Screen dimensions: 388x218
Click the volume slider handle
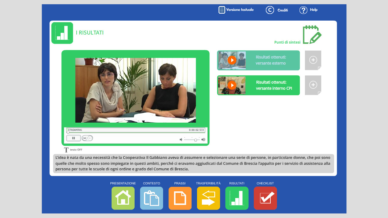pyautogui.click(x=196, y=140)
